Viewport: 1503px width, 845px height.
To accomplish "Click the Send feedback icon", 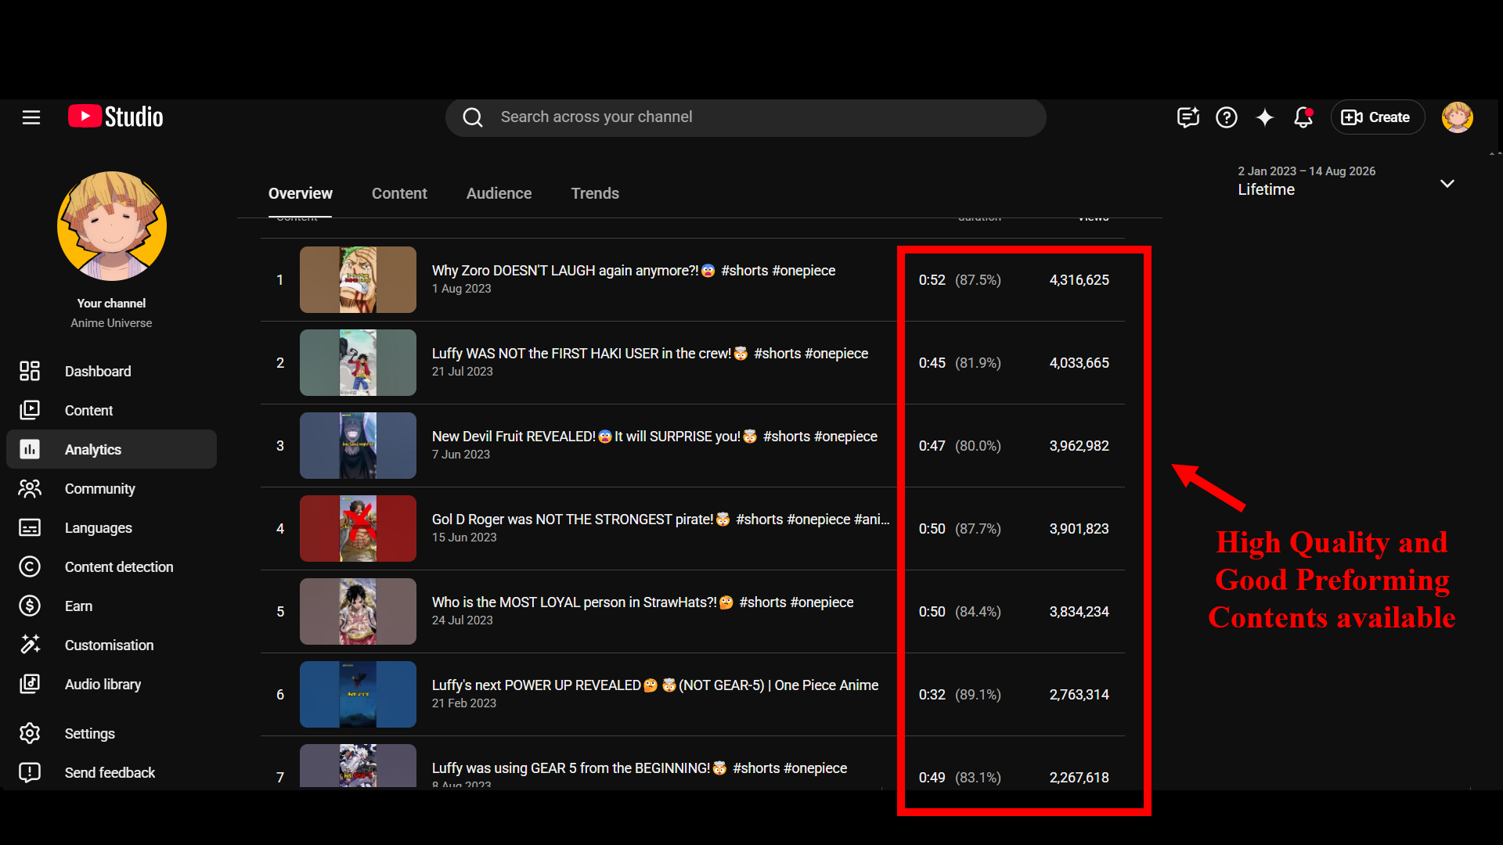I will point(30,772).
